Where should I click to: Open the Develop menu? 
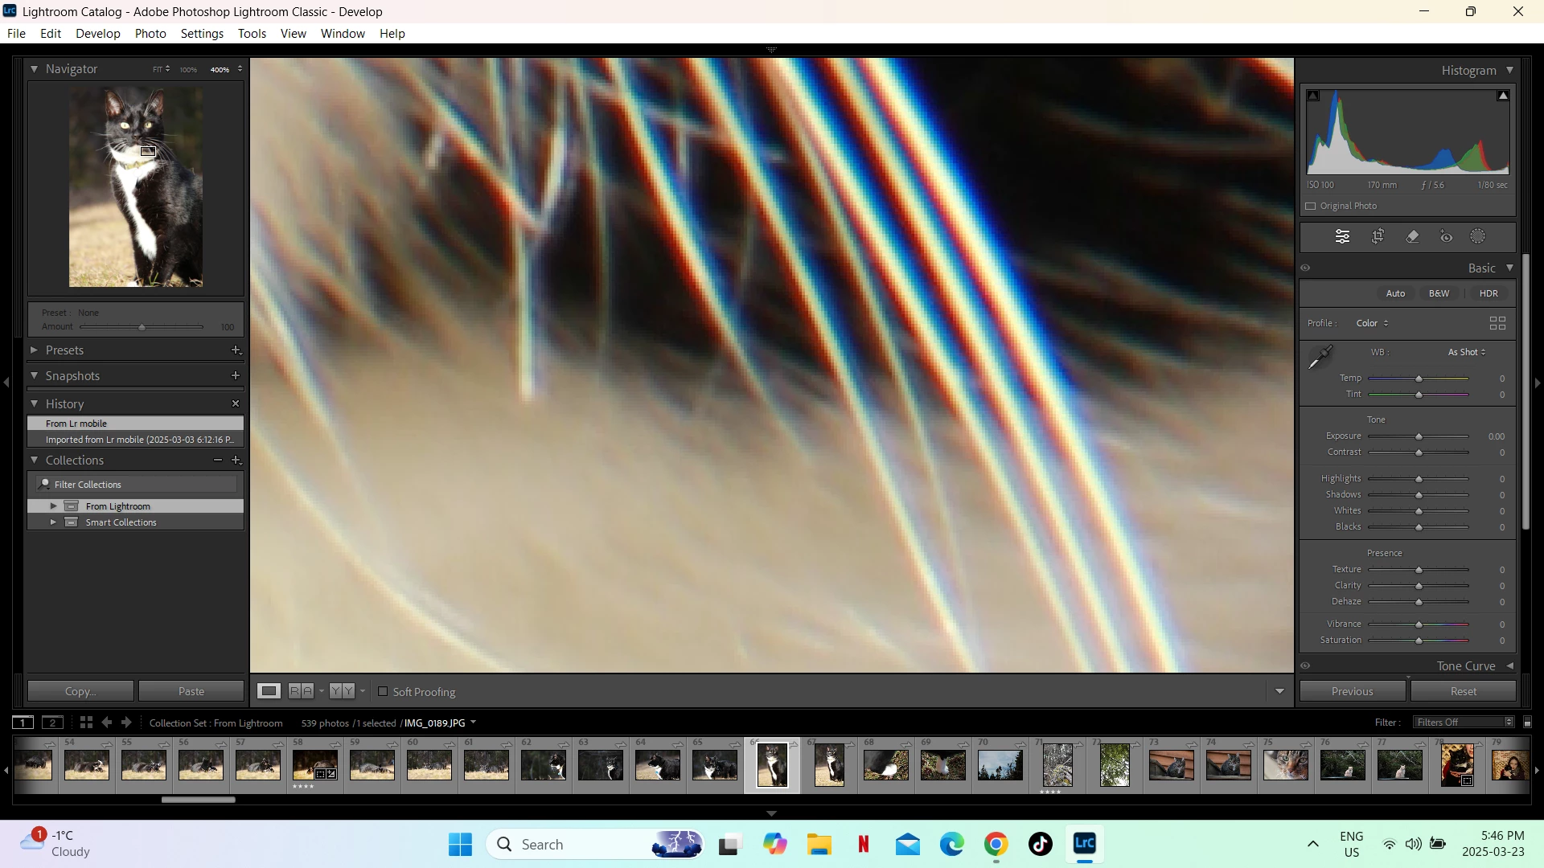click(x=97, y=34)
